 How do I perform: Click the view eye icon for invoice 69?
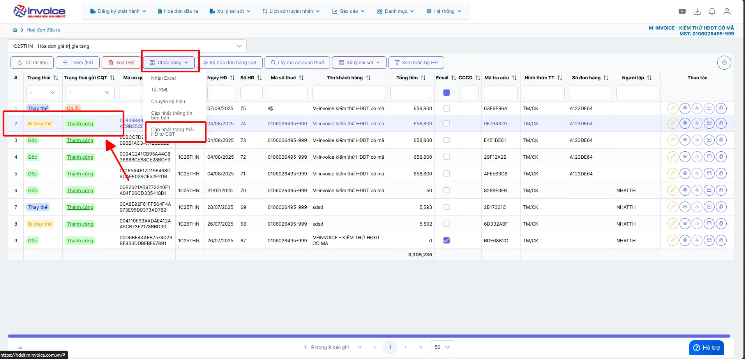(685, 207)
